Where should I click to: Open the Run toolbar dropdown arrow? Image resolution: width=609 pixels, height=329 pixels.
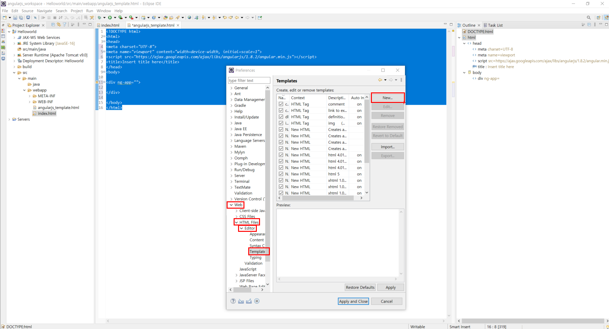tap(115, 18)
